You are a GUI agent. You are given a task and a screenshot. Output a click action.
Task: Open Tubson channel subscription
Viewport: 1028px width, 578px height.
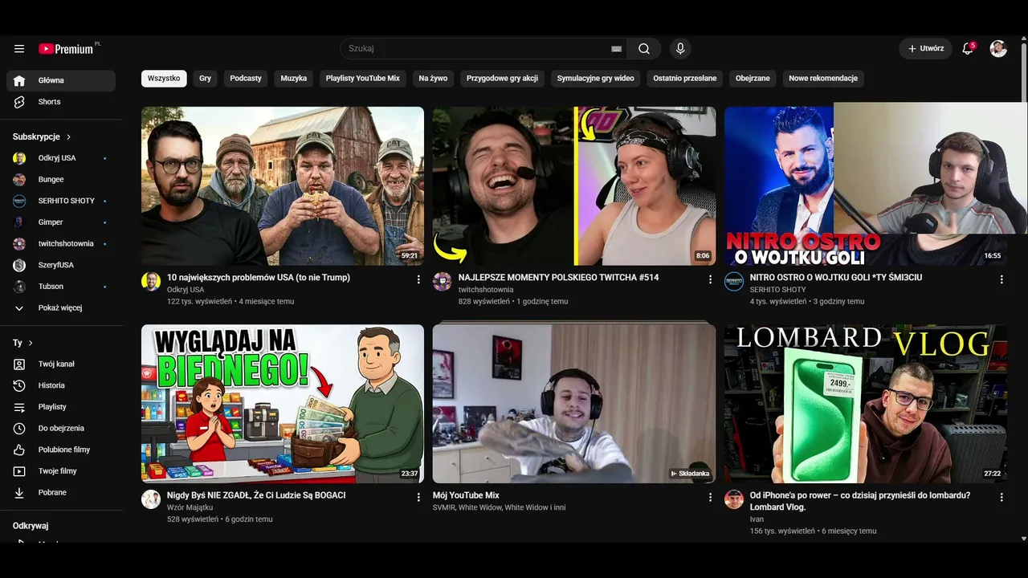tap(61, 287)
